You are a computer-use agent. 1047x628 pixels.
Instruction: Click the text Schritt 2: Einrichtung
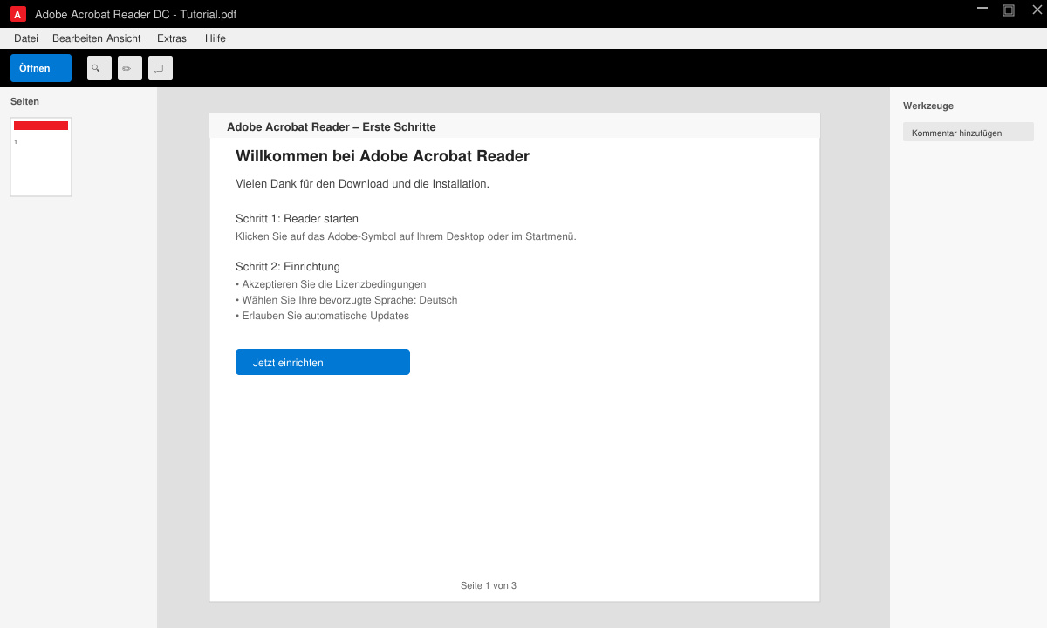click(288, 266)
